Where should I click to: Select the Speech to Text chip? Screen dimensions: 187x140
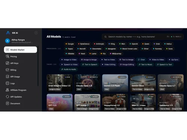pyautogui.click(x=165, y=65)
